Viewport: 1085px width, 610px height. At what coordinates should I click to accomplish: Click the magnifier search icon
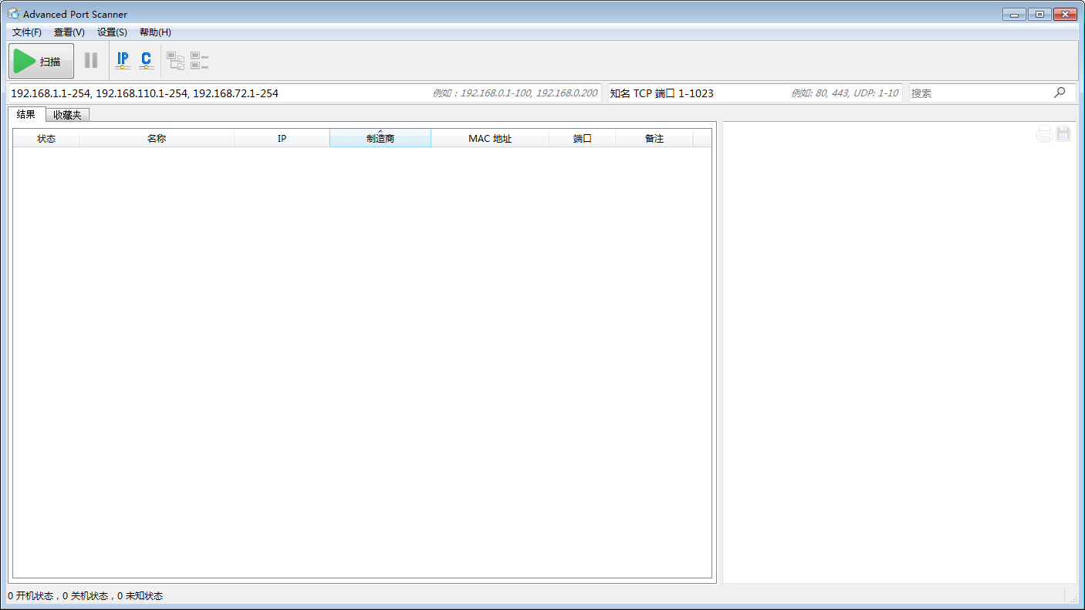click(x=1060, y=93)
